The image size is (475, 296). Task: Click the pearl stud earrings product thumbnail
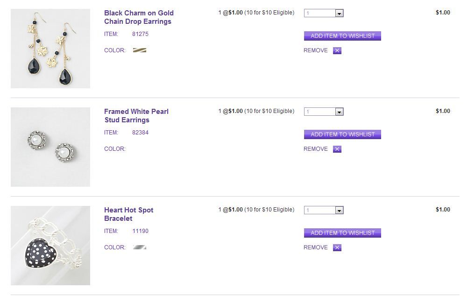click(x=50, y=147)
